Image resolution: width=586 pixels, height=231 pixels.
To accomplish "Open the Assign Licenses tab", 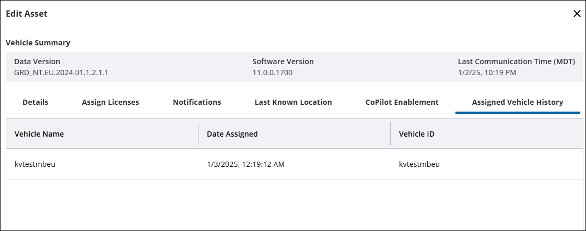I will point(111,102).
